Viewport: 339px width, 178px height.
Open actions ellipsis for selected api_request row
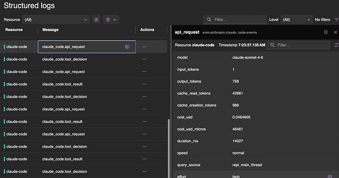click(x=144, y=47)
